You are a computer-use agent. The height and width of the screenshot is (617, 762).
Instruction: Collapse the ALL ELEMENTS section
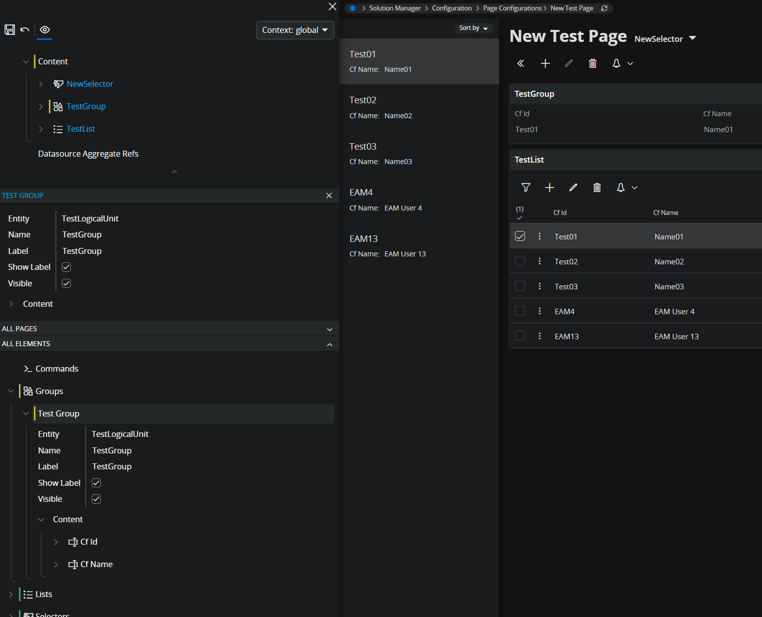pos(329,344)
